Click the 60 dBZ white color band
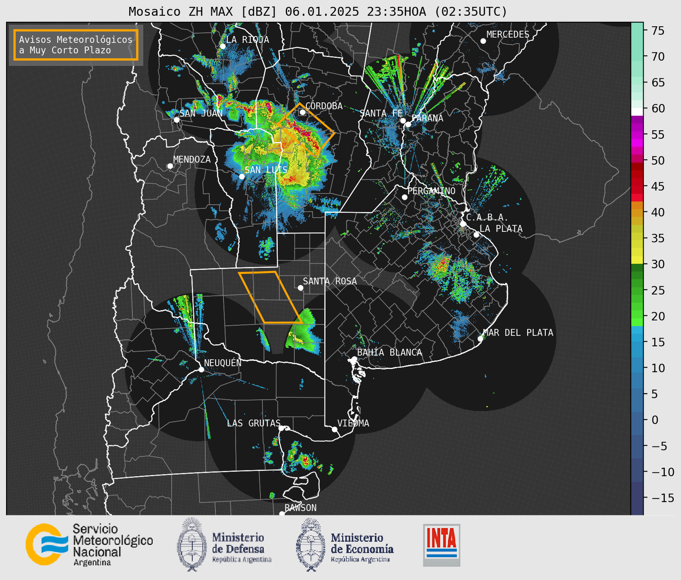681x580 pixels. click(637, 112)
